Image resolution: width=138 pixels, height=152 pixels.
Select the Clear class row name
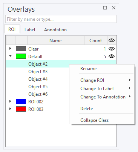coord(34,49)
